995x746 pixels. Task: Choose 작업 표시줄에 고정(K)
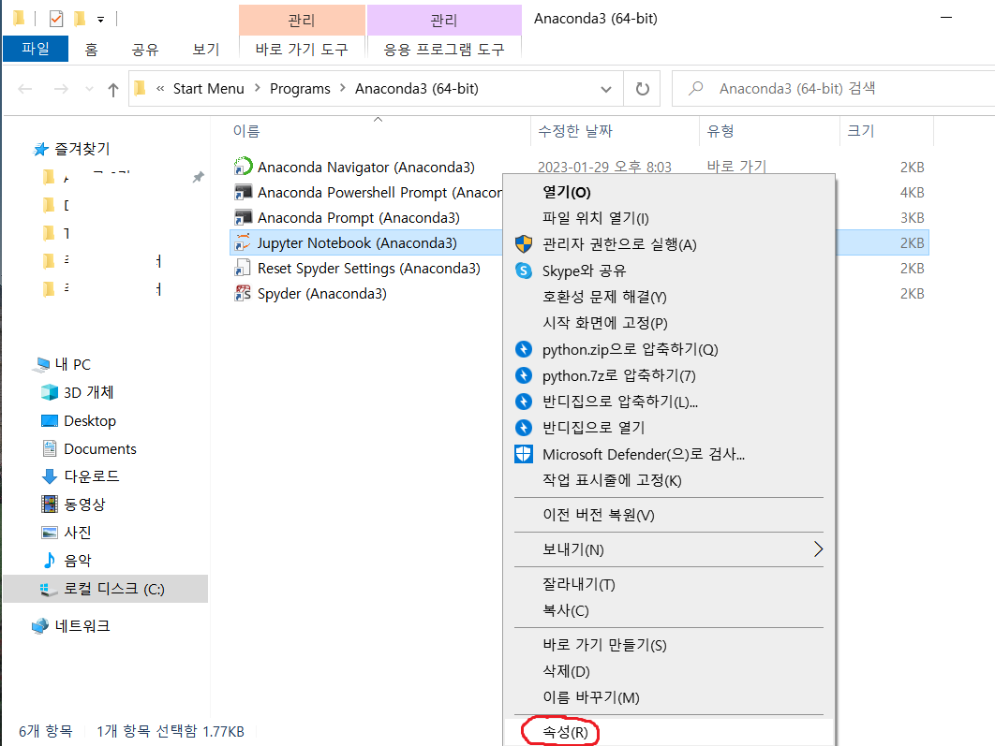669,480
